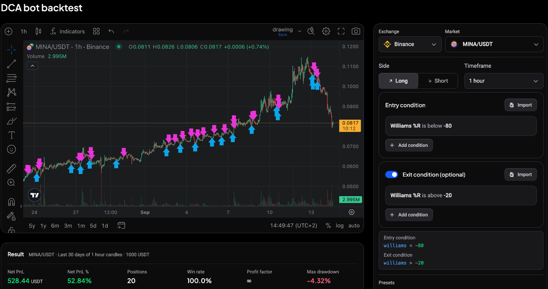Toggle magnet mode for drawings
Image resolution: width=548 pixels, height=289 pixels.
[12, 202]
